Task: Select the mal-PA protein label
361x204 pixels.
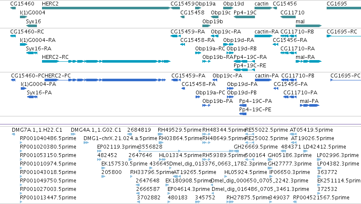Action: 309,101
